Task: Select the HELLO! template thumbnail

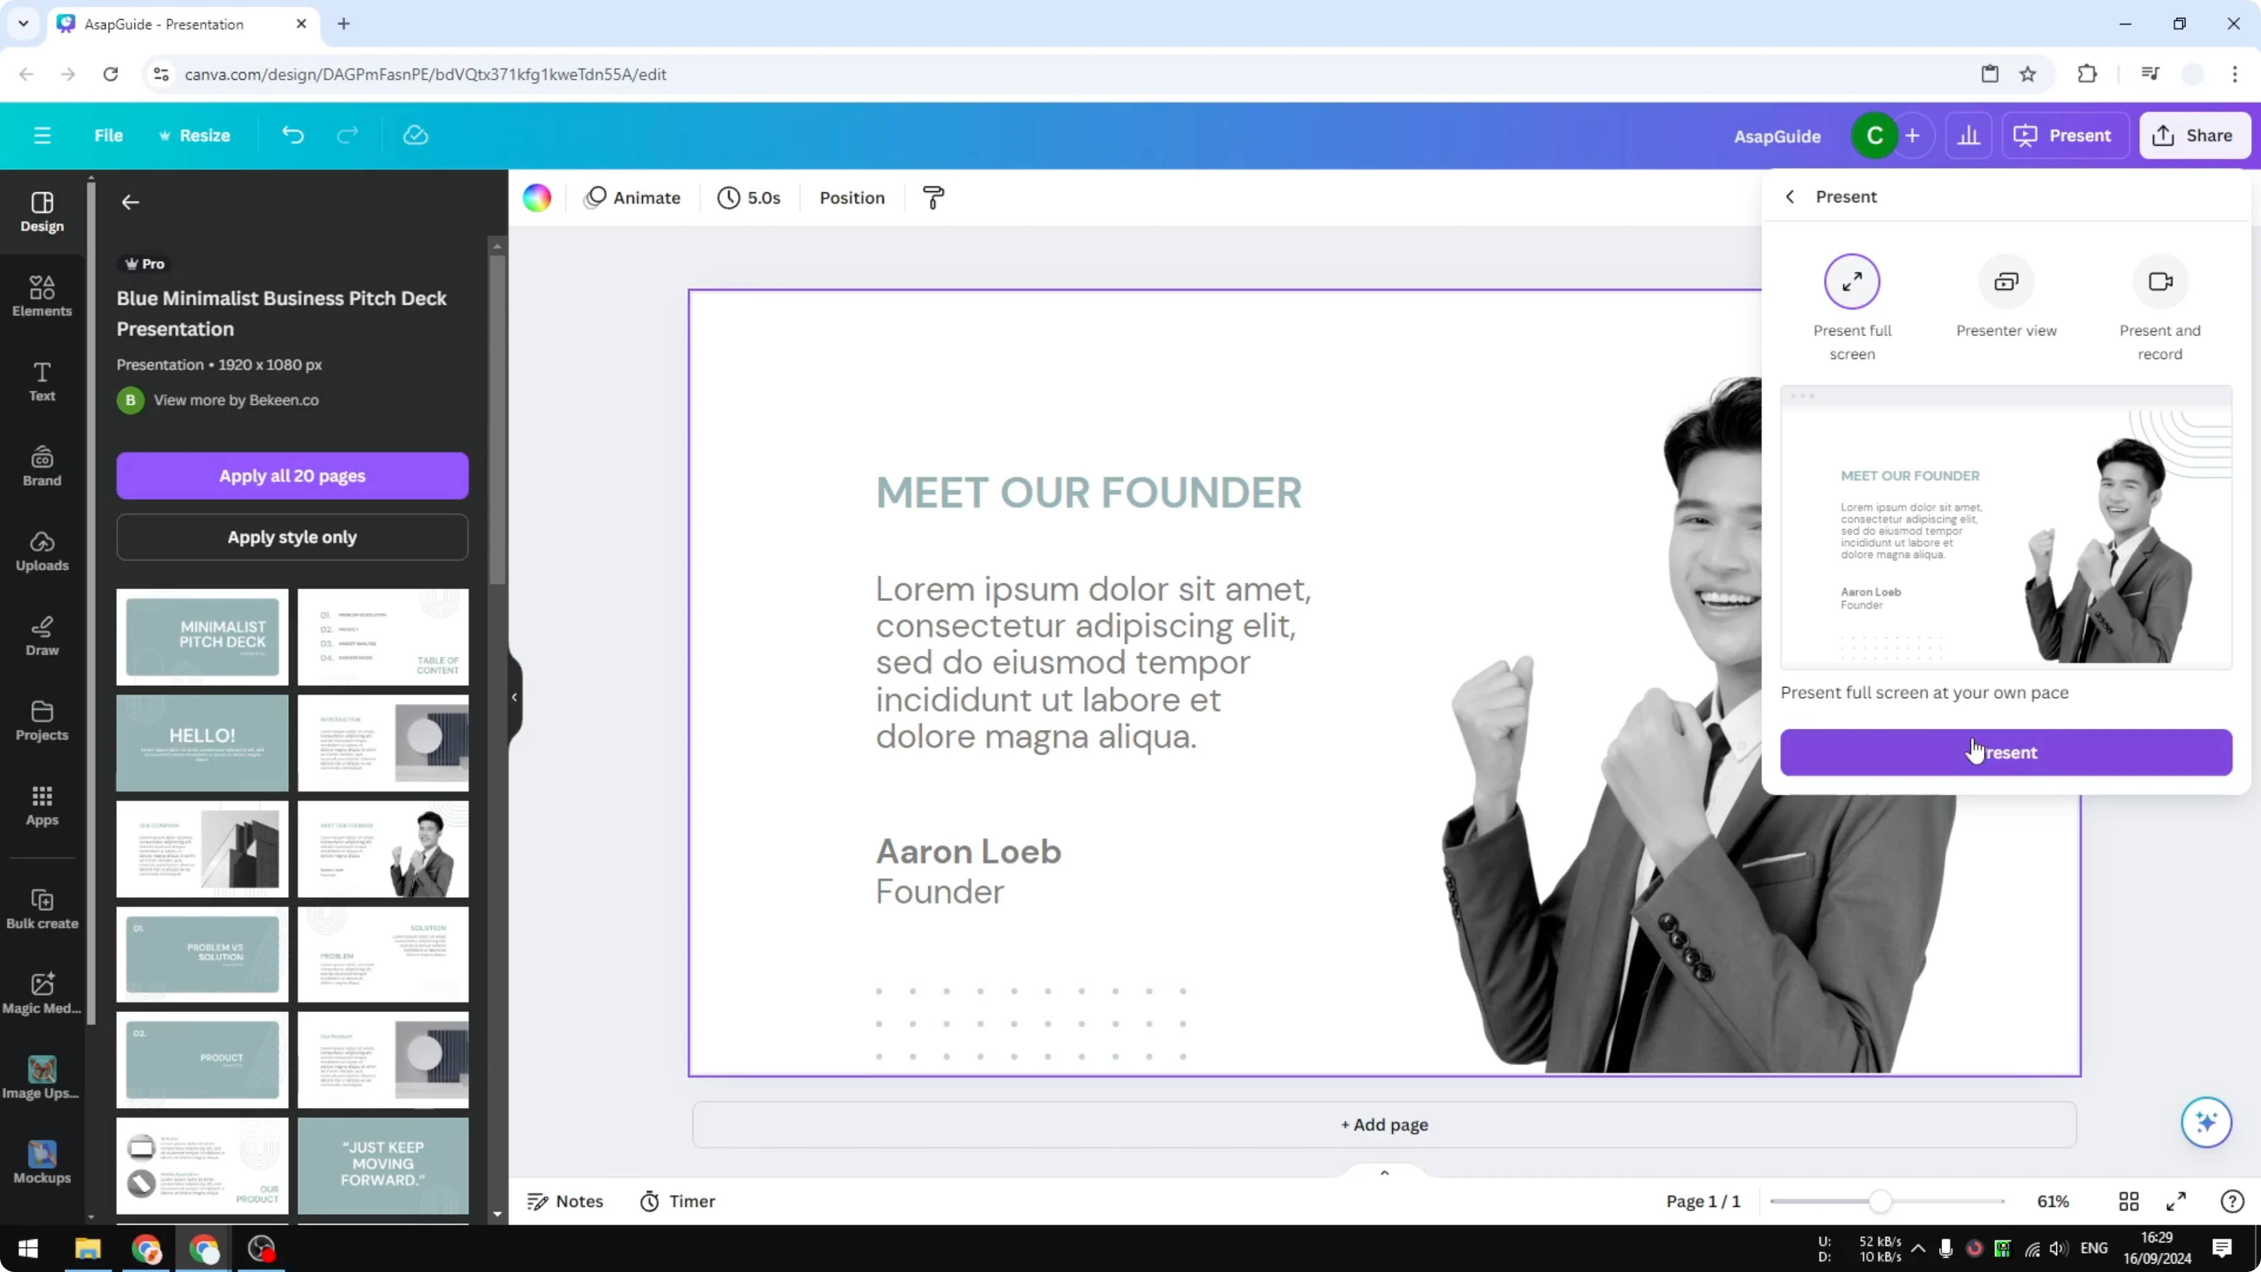Action: (202, 743)
